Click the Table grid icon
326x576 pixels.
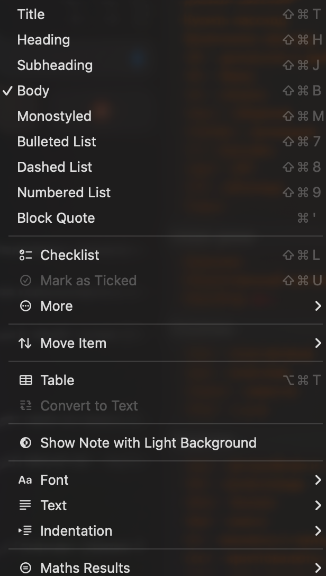(25, 380)
